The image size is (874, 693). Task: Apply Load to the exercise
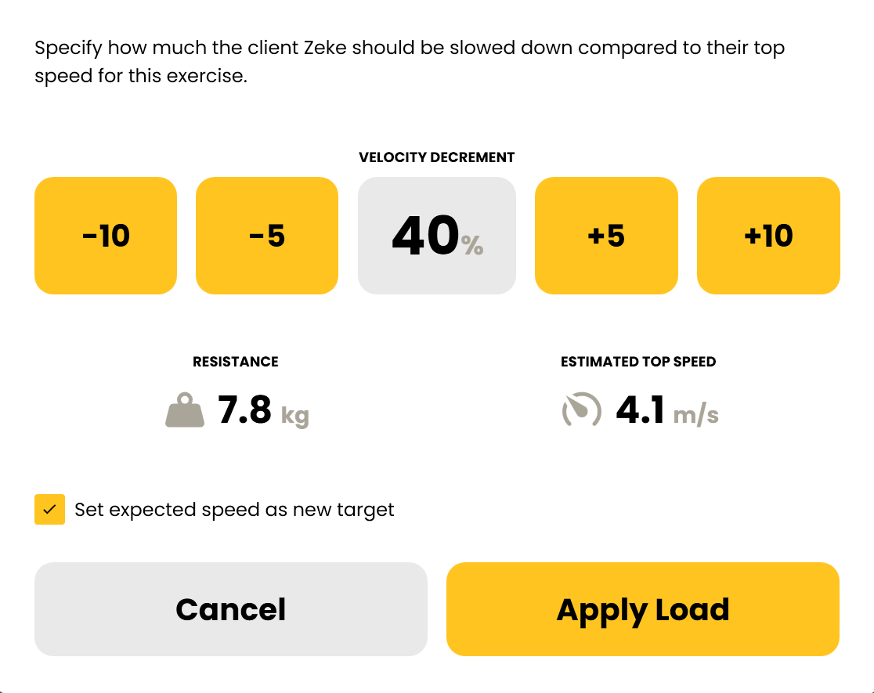tap(643, 608)
